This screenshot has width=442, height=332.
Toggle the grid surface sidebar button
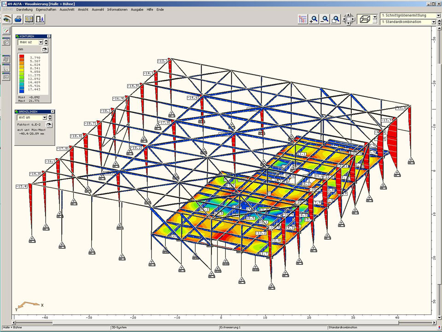tap(6, 59)
